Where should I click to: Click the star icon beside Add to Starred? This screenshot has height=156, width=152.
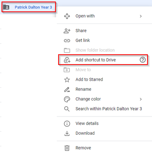tap(67, 80)
